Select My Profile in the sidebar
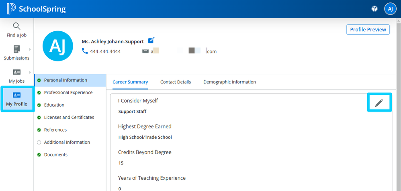The image size is (401, 191). coord(16,99)
